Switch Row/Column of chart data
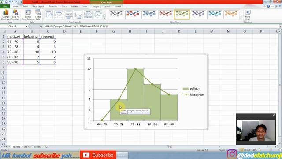Viewport: 282px width, 159px height. click(28, 15)
